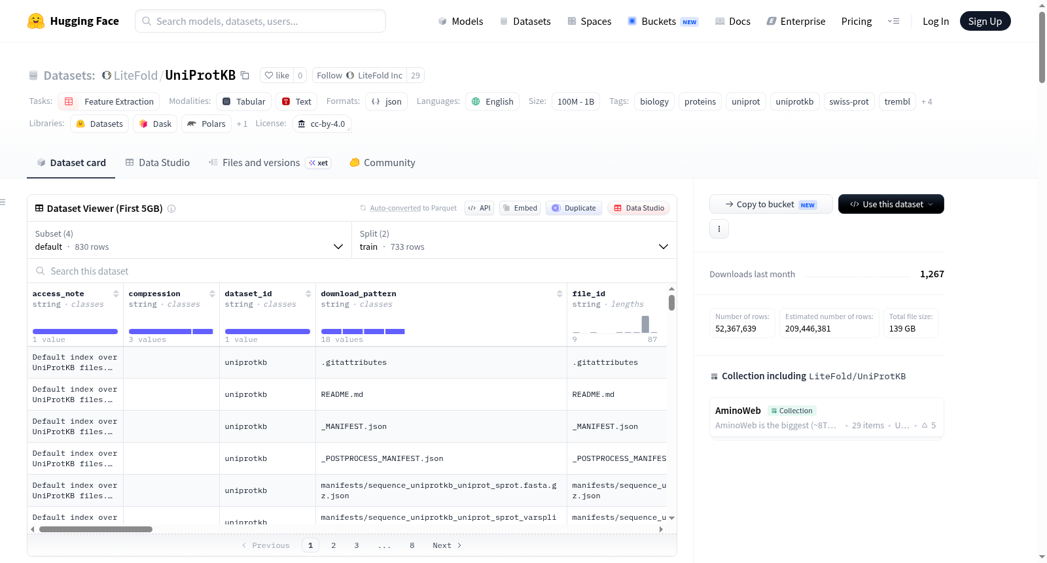Select the biology tag
Image resolution: width=1047 pixels, height=563 pixels.
pyautogui.click(x=654, y=101)
